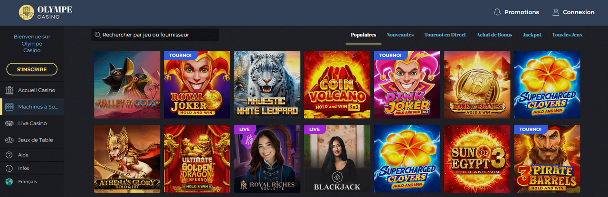The width and height of the screenshot is (608, 197).
Task: Open the Coin Volcano game thumbnail
Action: [337, 84]
